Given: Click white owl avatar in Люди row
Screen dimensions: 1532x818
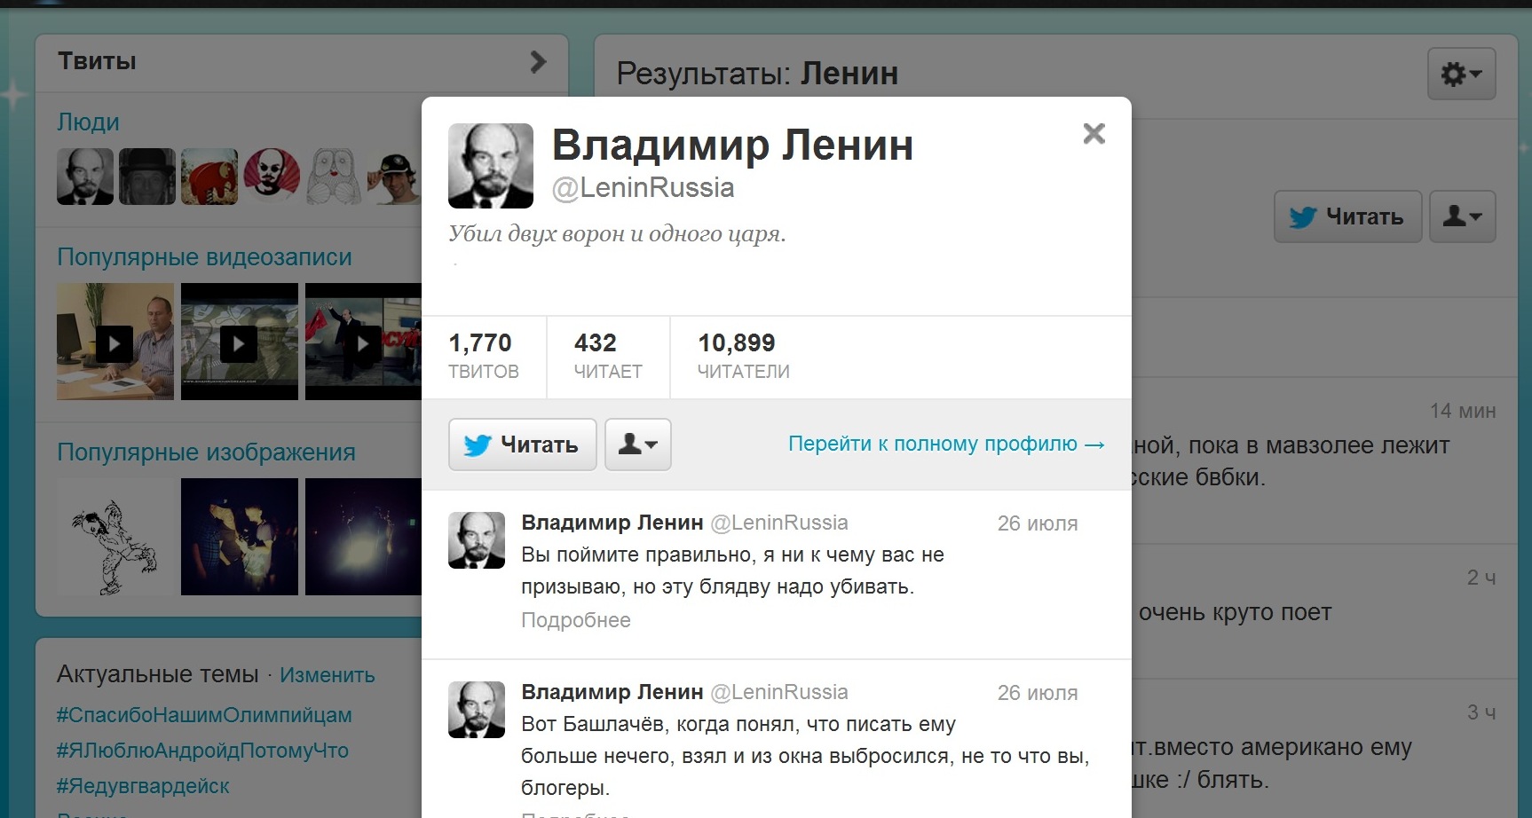Looking at the screenshot, I should tap(334, 177).
